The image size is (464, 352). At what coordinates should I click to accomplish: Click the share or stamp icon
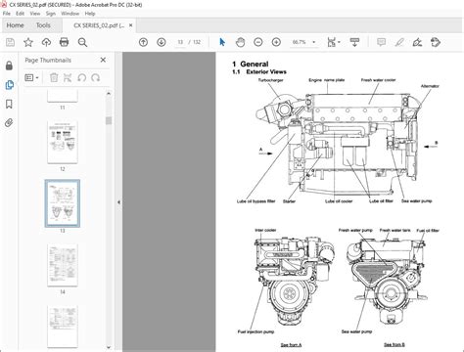pyautogui.click(x=436, y=42)
